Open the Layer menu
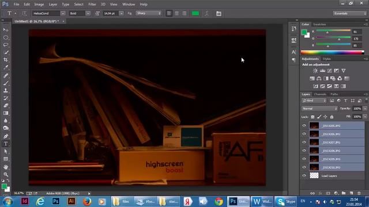Image resolution: width=369 pixels, height=207 pixels. 52,4
